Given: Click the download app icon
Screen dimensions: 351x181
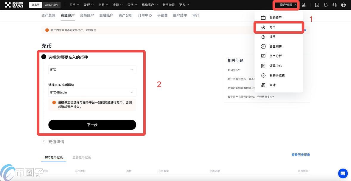Looking at the screenshot, I should [317, 5].
